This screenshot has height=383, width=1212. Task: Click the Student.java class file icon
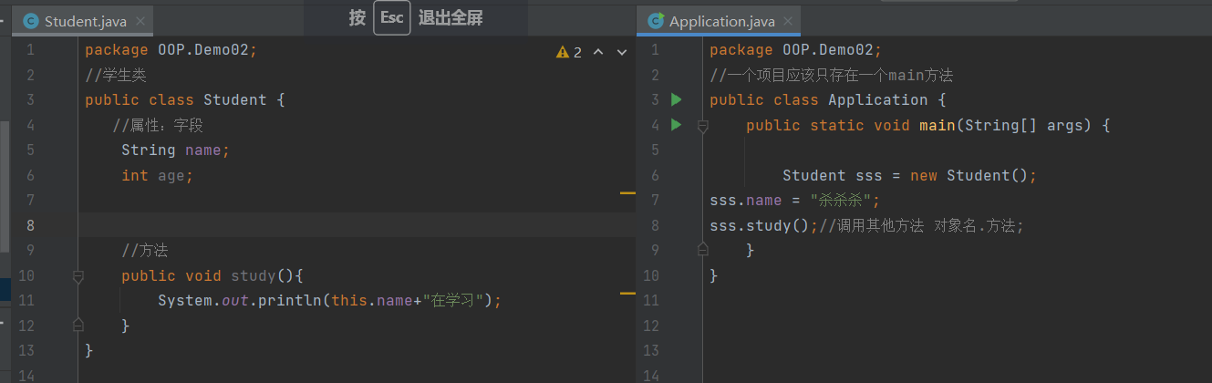pos(31,21)
